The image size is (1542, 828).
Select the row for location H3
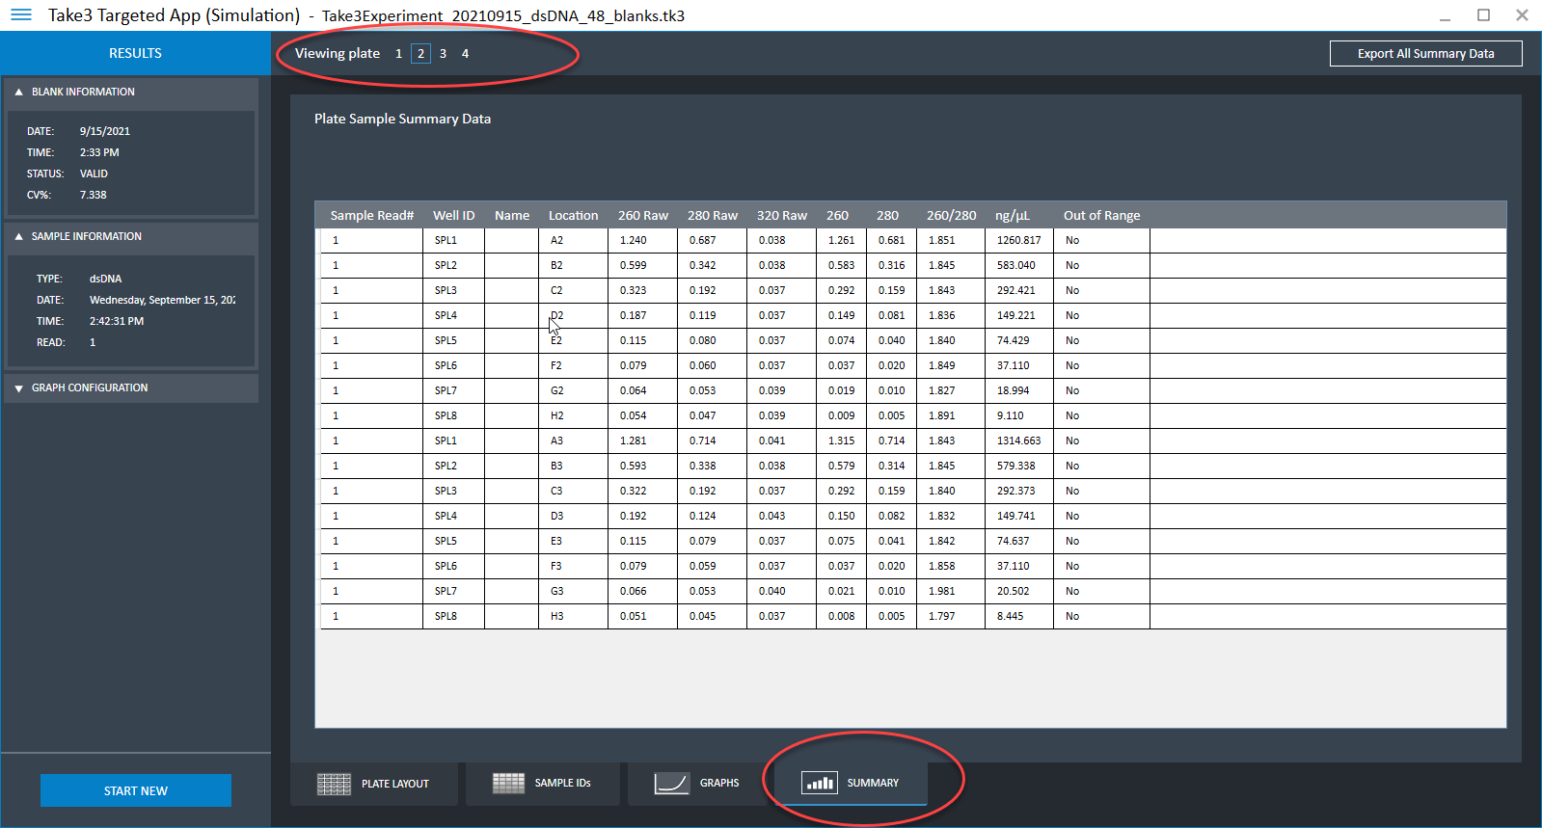556,617
